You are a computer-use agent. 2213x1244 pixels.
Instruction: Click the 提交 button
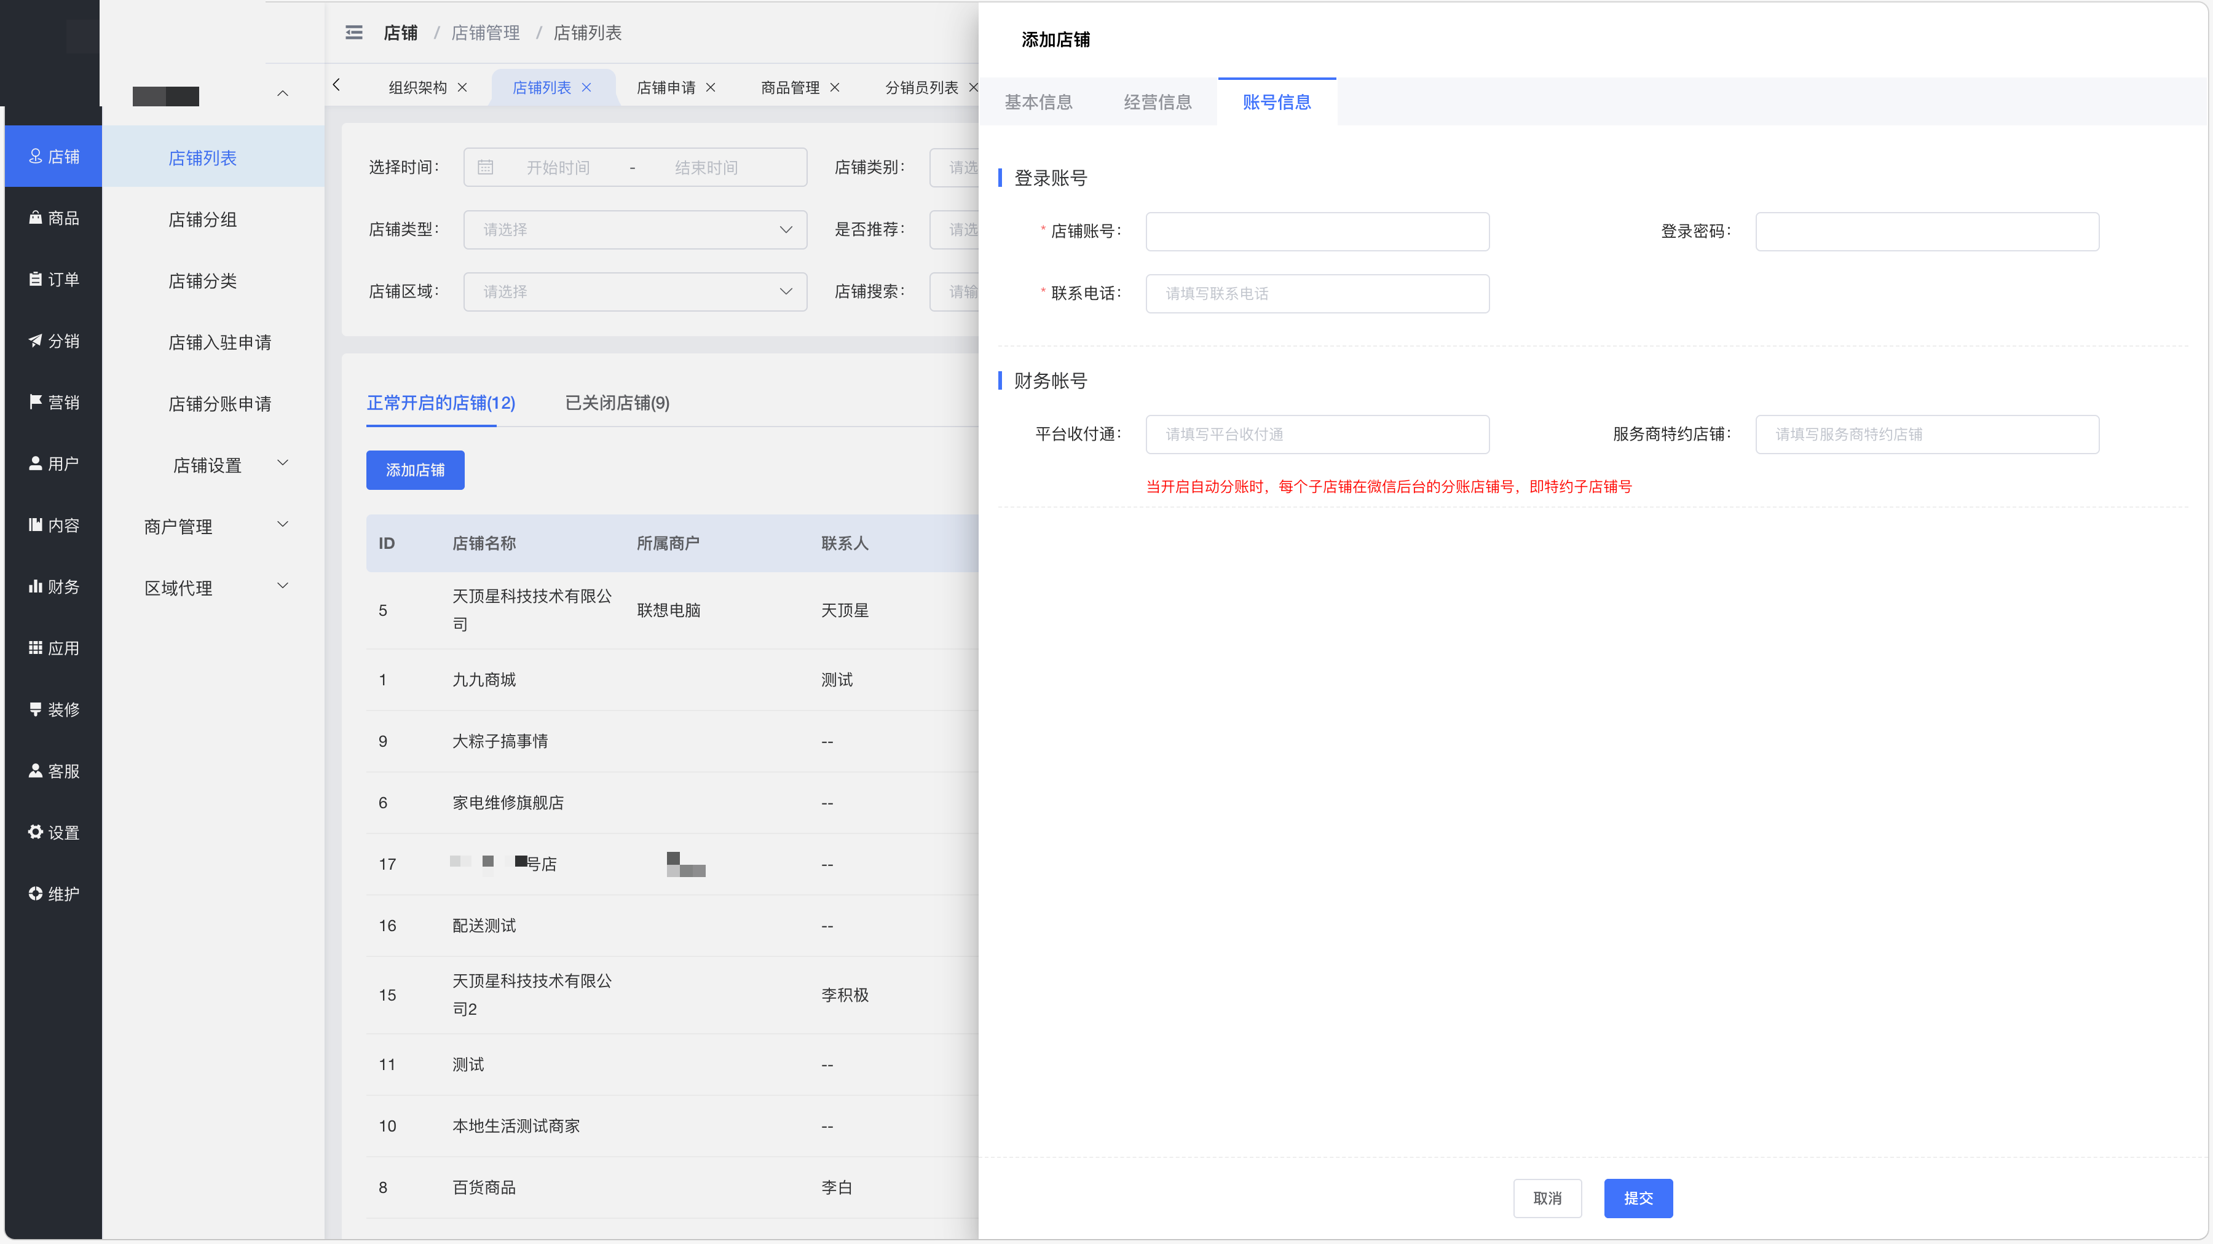coord(1638,1199)
